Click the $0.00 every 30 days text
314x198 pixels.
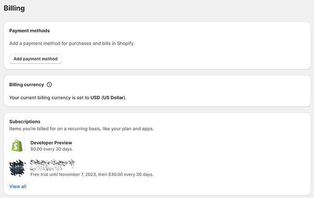point(51,149)
